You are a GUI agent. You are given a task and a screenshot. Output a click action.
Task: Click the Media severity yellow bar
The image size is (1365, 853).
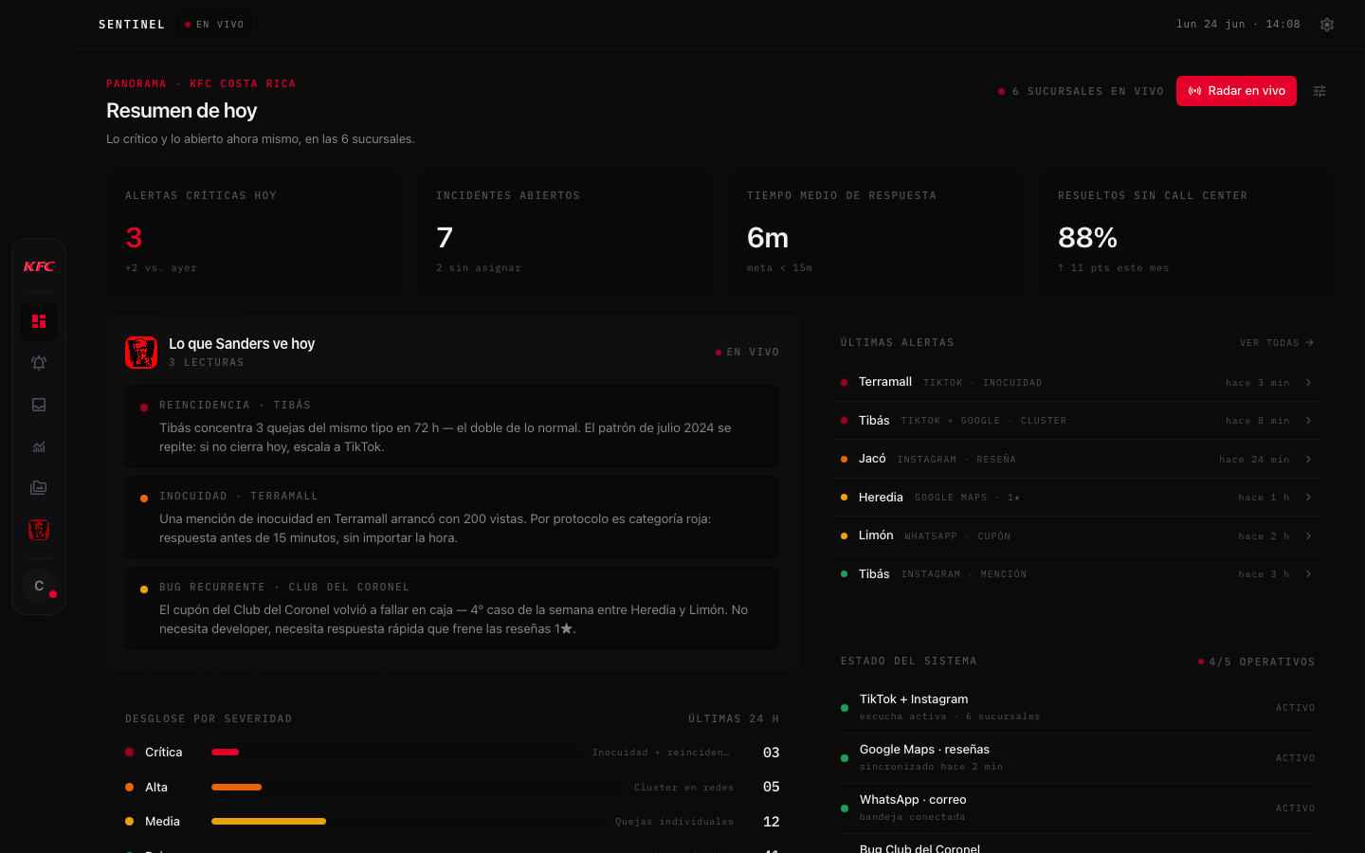[x=268, y=822]
